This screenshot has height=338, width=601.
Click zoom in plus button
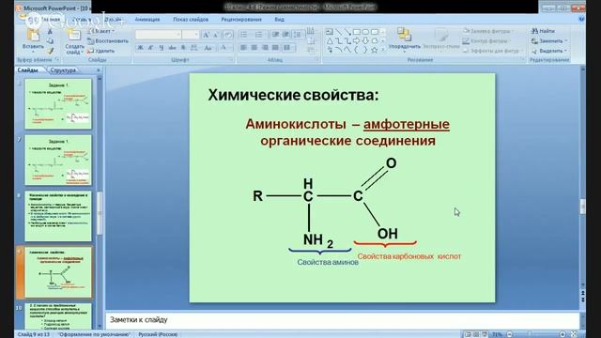pos(562,334)
